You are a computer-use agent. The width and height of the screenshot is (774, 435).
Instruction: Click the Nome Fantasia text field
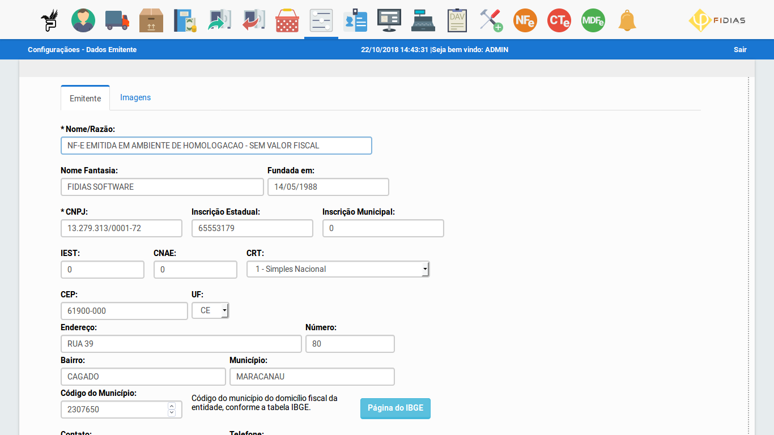click(x=162, y=187)
